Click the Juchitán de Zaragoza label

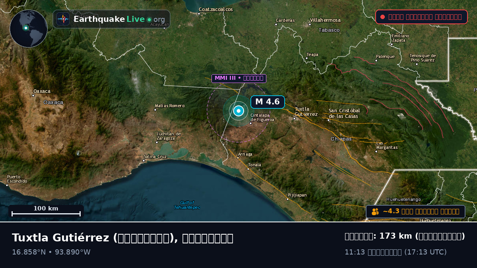169,136
